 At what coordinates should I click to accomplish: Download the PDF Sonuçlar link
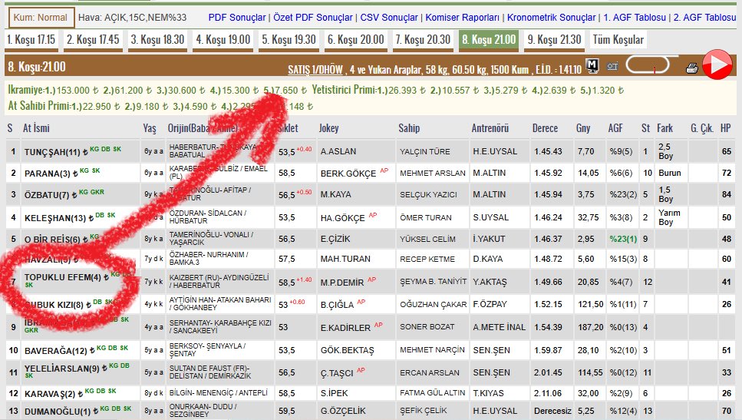237,18
